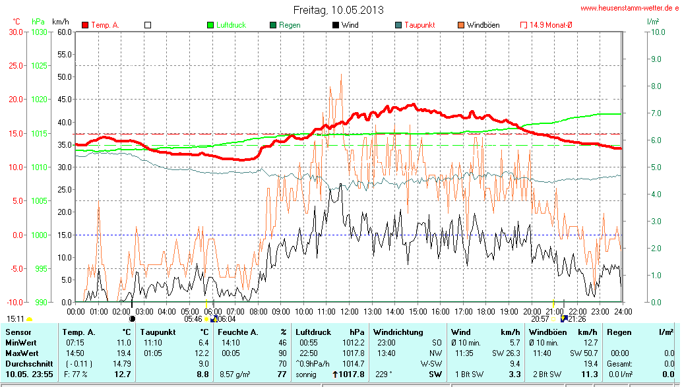Click the empty white legend box
This screenshot has height=387, width=682.
pos(148,25)
